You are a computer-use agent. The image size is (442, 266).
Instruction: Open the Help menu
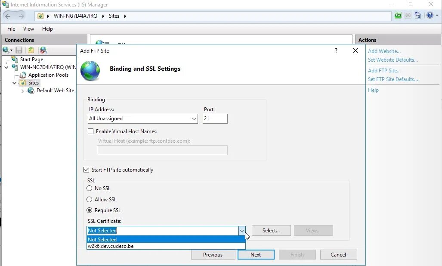[47, 29]
